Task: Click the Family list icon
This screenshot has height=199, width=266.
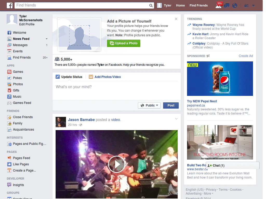Action: tap(9, 123)
